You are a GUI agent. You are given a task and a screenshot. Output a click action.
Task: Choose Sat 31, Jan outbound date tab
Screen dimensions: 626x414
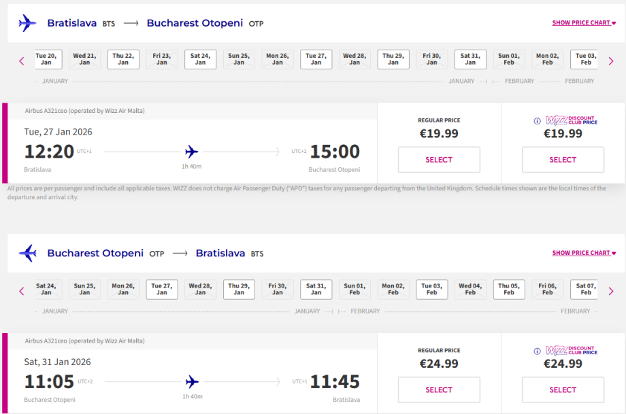click(x=470, y=59)
